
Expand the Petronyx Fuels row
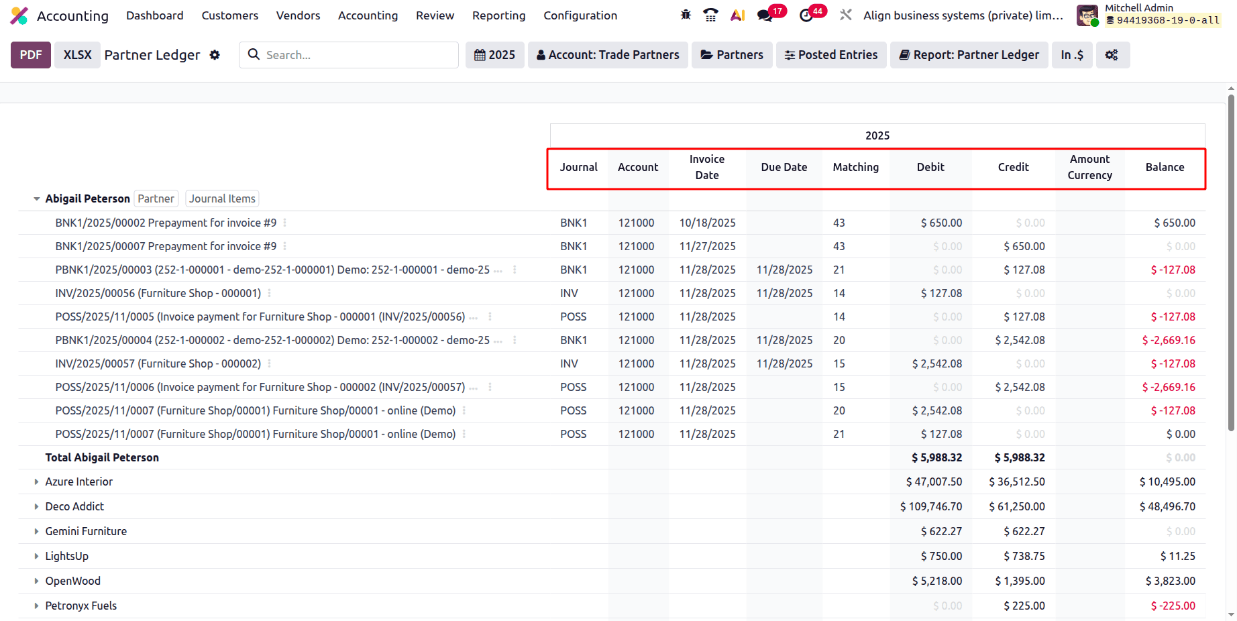pyautogui.click(x=36, y=606)
